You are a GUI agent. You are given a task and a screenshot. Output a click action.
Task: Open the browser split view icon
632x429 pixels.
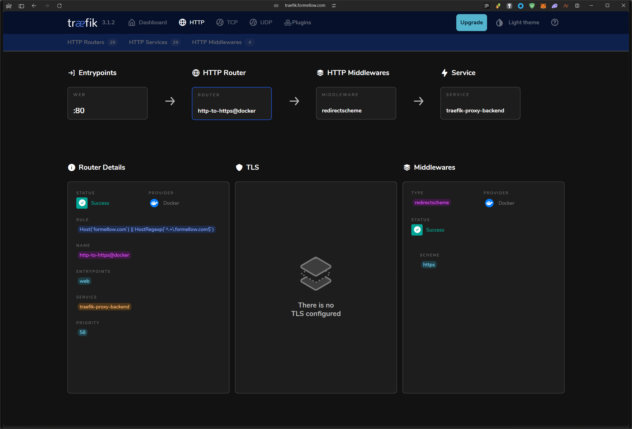pos(577,6)
